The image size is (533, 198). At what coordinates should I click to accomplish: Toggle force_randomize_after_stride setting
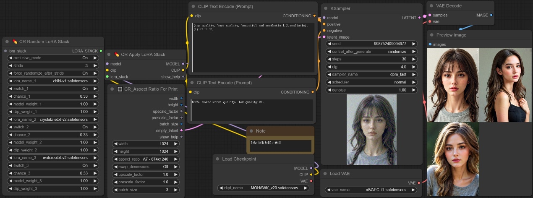53,73
